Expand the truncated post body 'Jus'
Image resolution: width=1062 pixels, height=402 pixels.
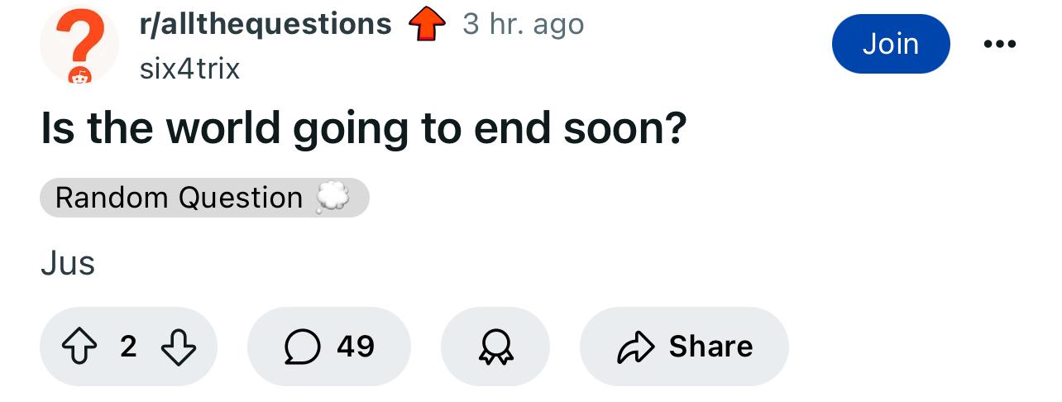[x=68, y=263]
